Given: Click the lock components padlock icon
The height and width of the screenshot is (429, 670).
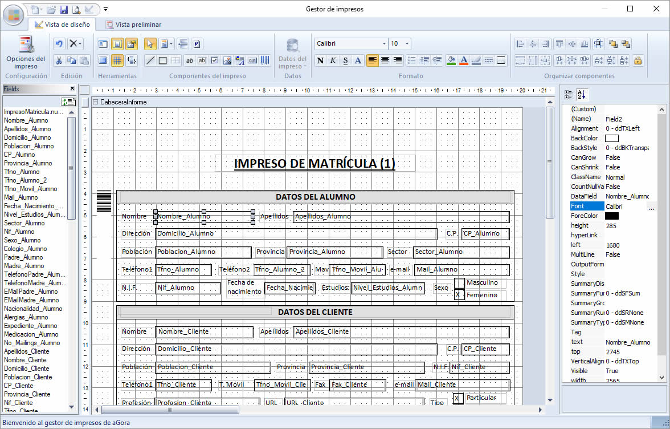Looking at the screenshot, I should tap(638, 60).
